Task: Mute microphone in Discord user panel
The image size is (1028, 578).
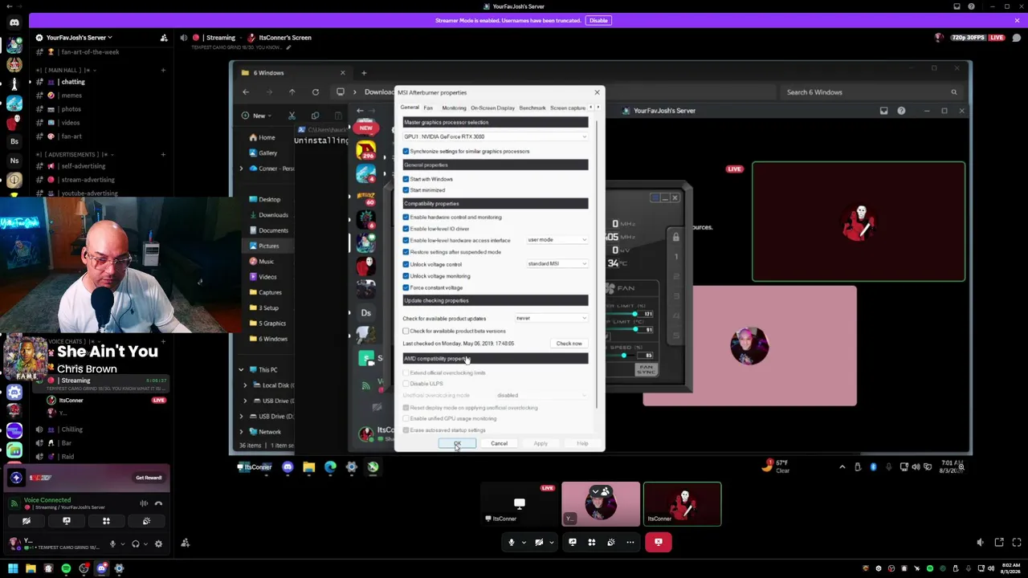Action: (x=112, y=543)
